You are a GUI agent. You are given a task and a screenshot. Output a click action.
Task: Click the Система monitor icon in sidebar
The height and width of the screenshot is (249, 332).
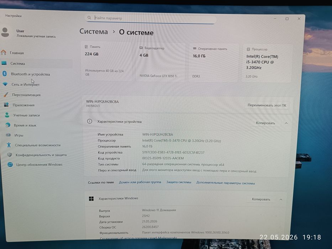(4, 63)
